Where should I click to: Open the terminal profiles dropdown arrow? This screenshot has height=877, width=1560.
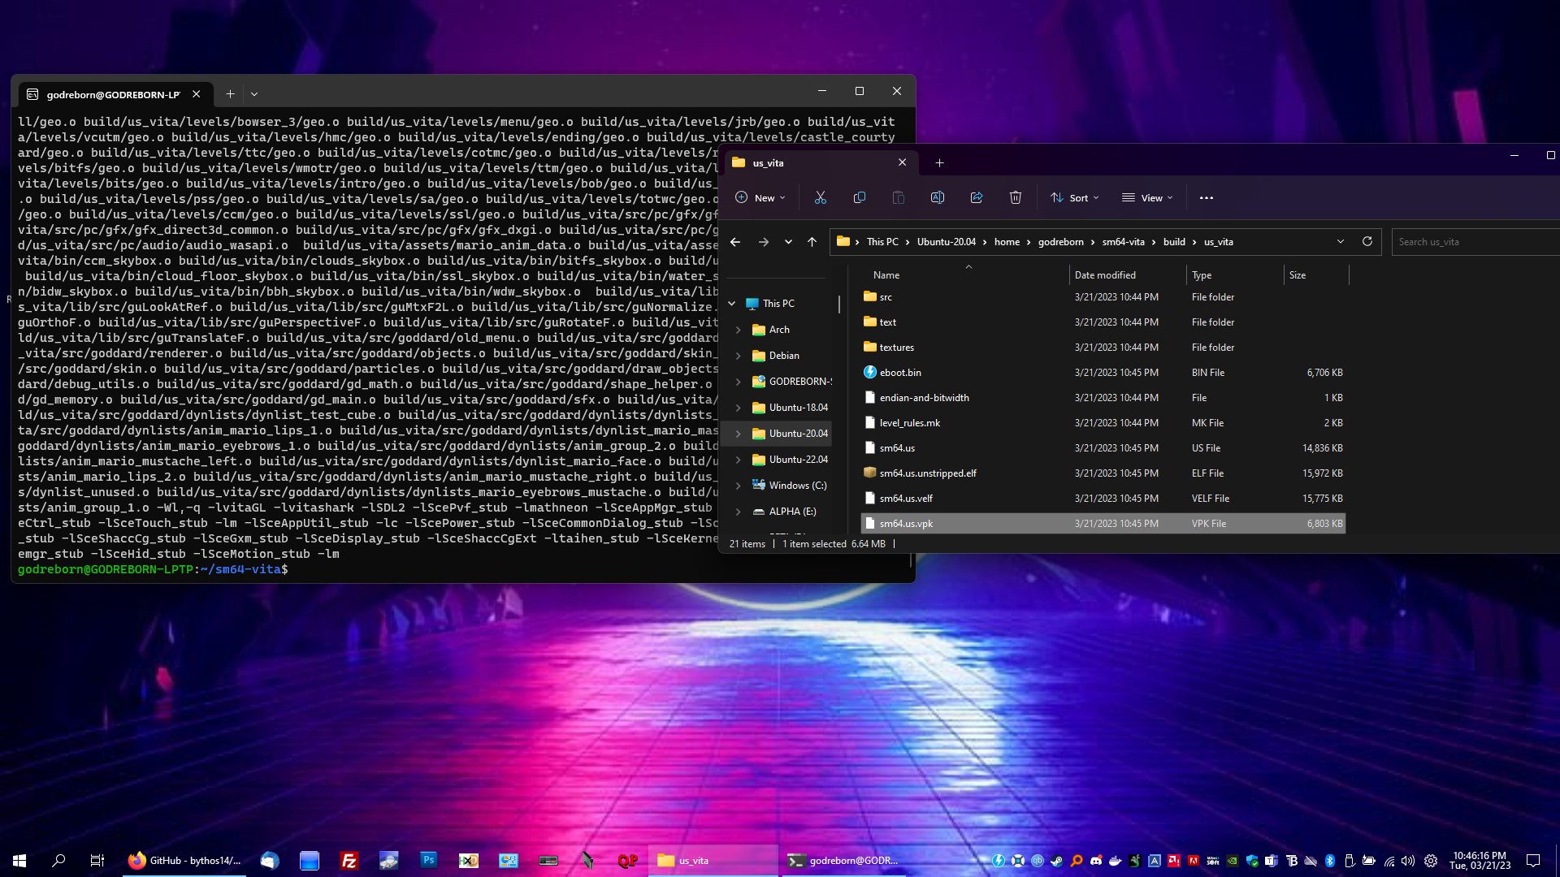point(254,94)
